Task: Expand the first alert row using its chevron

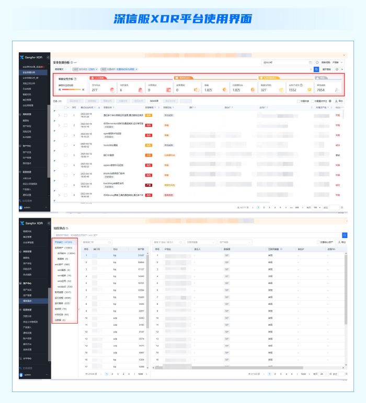Action: (59, 115)
